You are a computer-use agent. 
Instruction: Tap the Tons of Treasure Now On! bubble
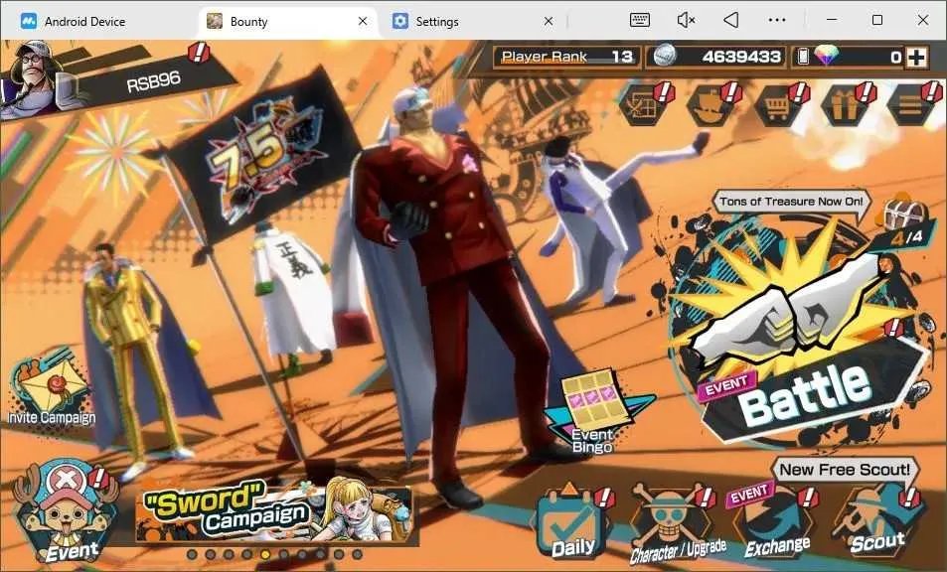click(791, 202)
